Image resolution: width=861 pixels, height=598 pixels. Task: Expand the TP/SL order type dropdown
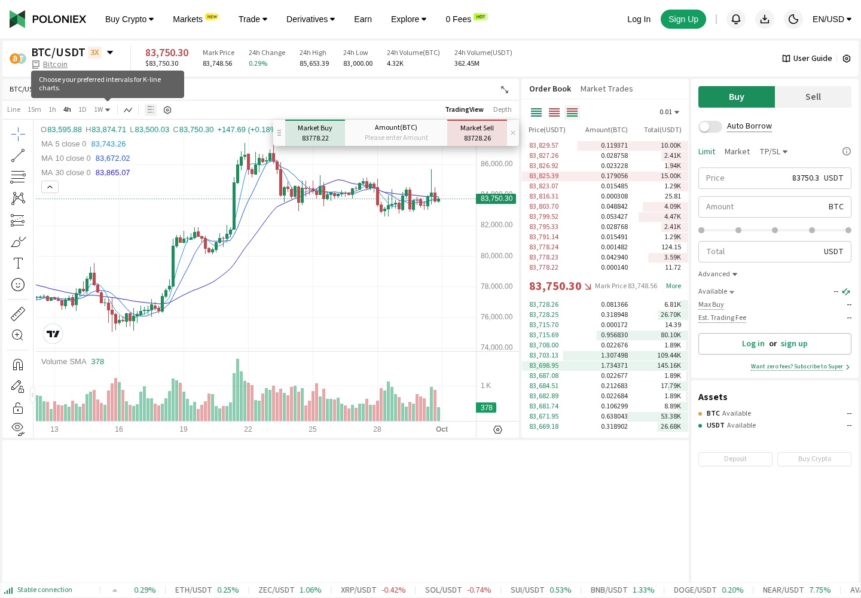[x=773, y=152]
